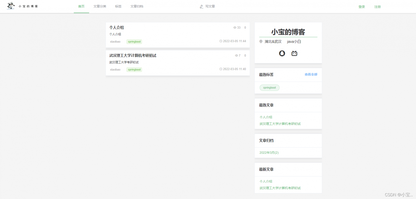Click the panda blog logo
The height and width of the screenshot is (199, 416).
(11, 6)
